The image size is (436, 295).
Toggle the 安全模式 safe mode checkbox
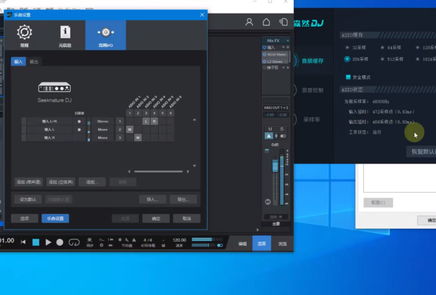(348, 77)
